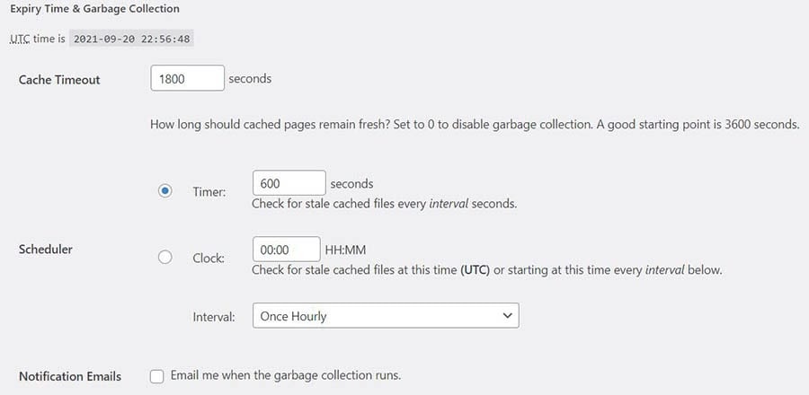Click the Cache Timeout input field
This screenshot has width=809, height=395.
point(187,78)
